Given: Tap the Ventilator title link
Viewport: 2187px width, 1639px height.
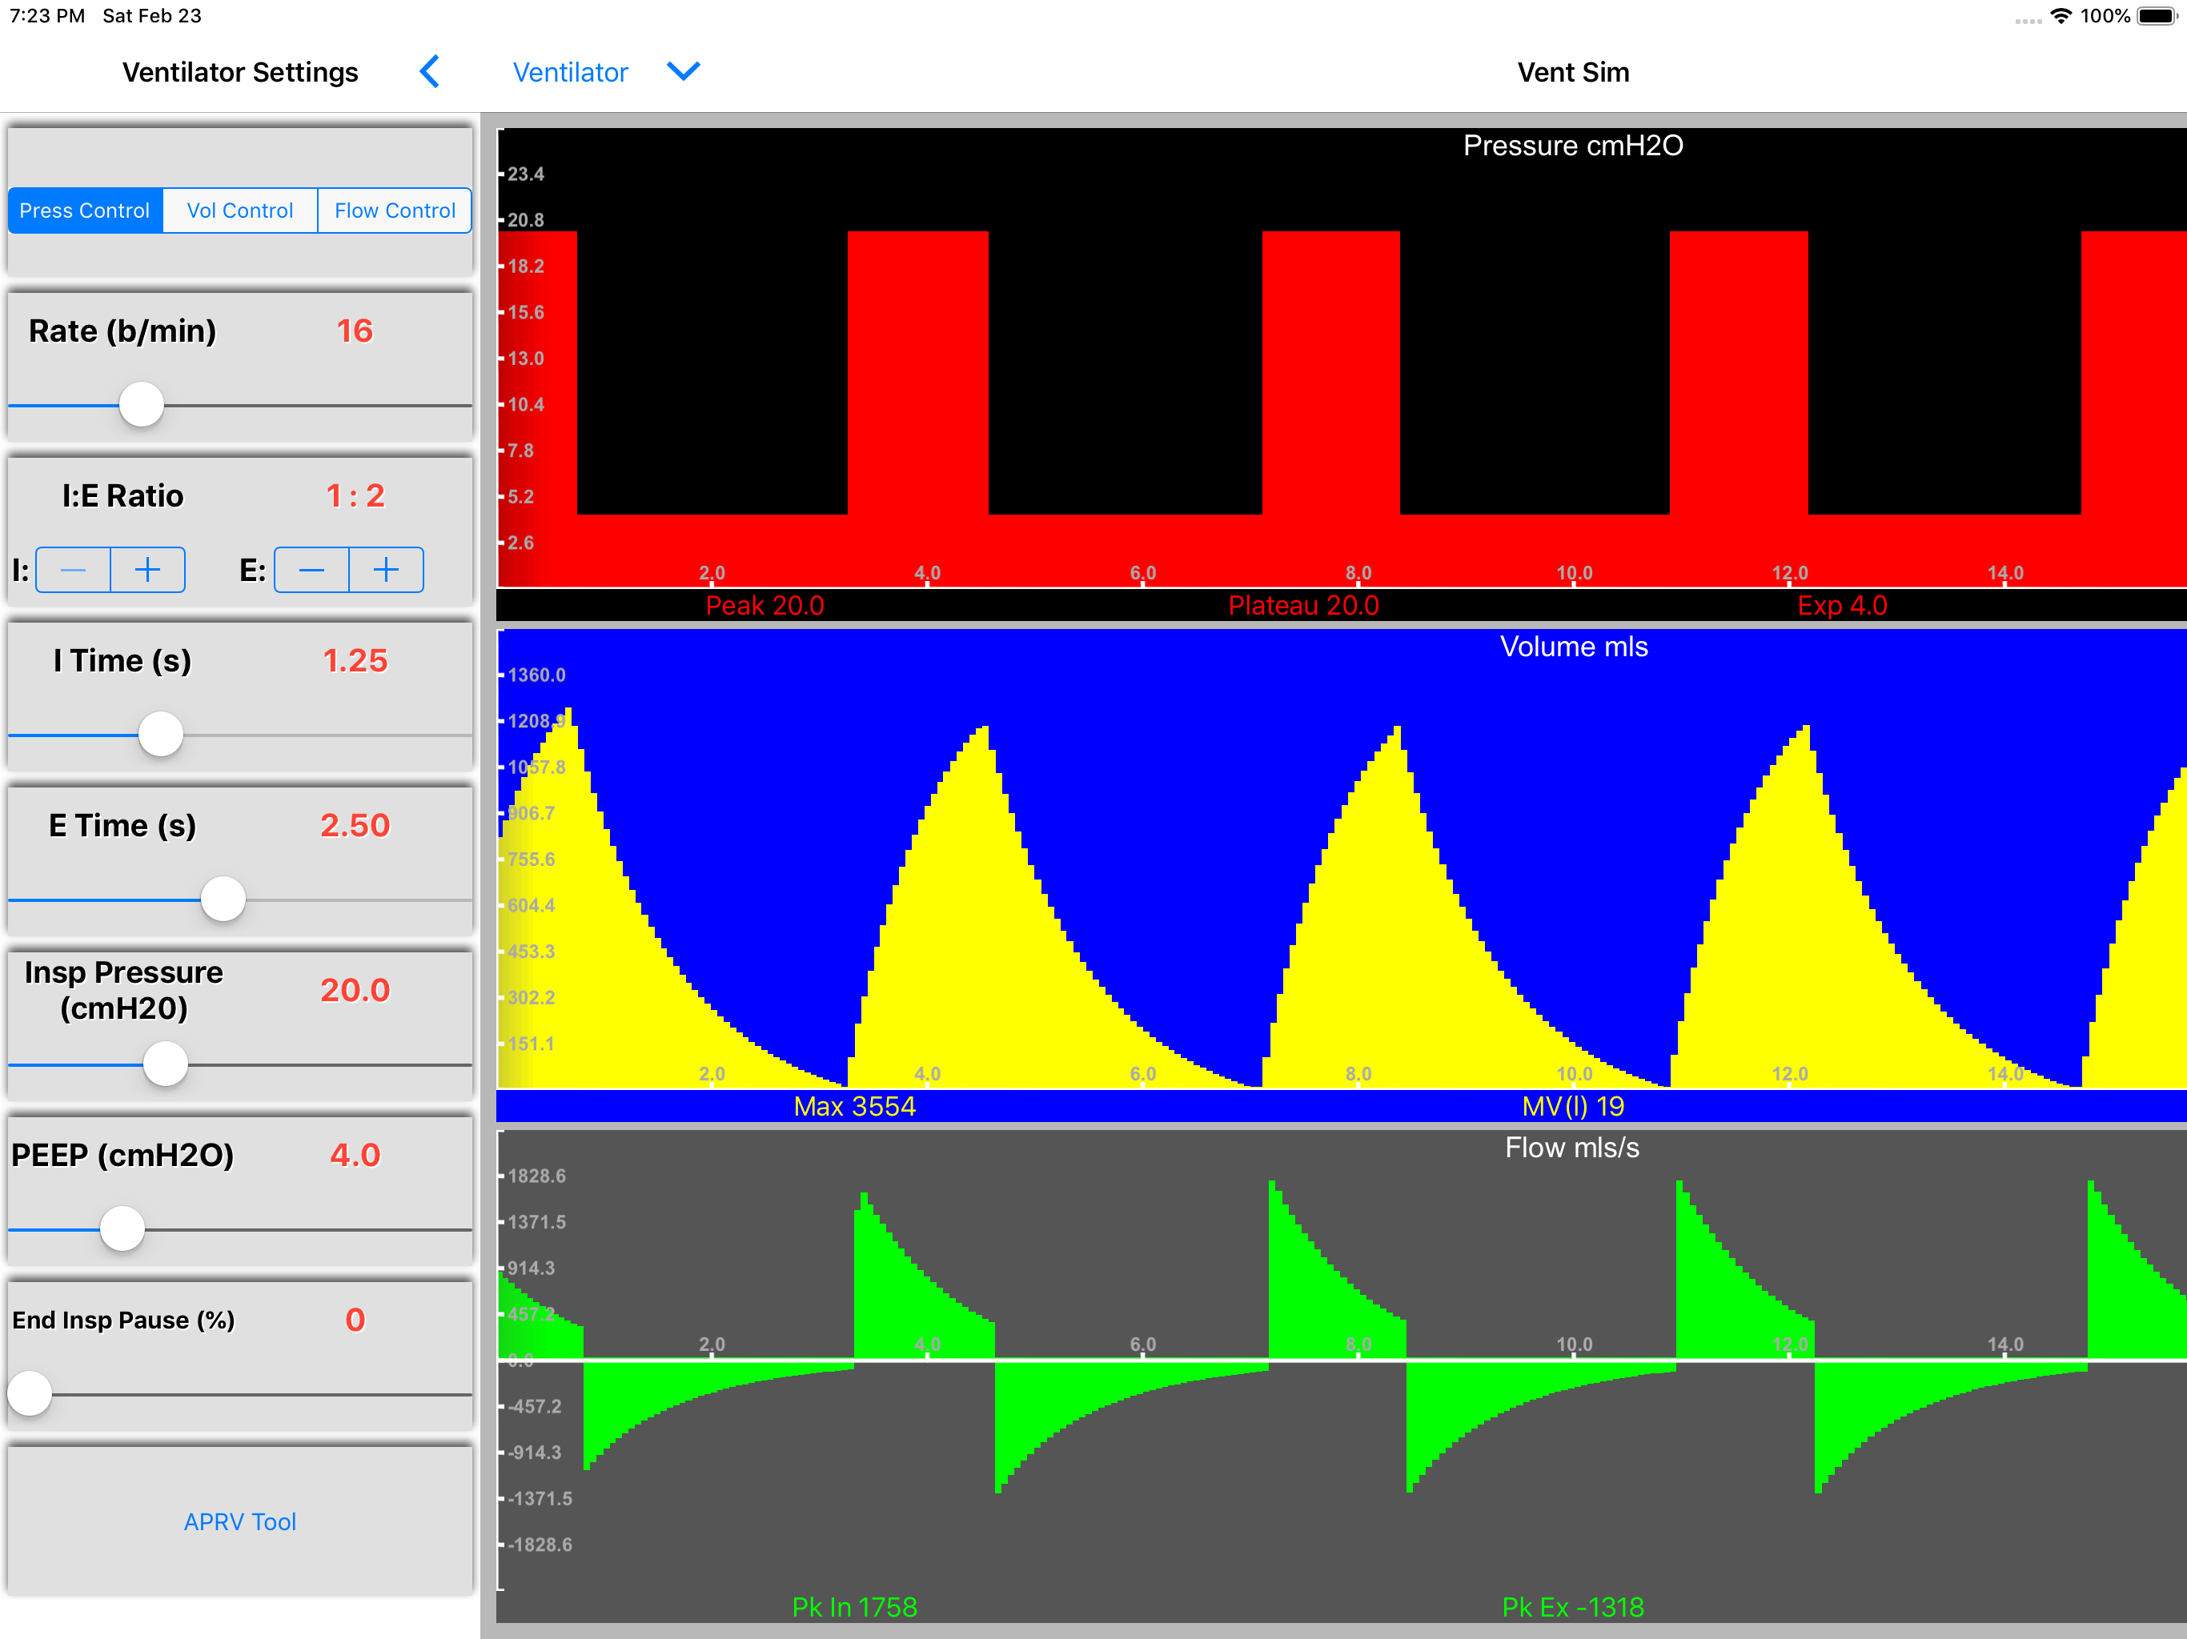Looking at the screenshot, I should pyautogui.click(x=569, y=72).
